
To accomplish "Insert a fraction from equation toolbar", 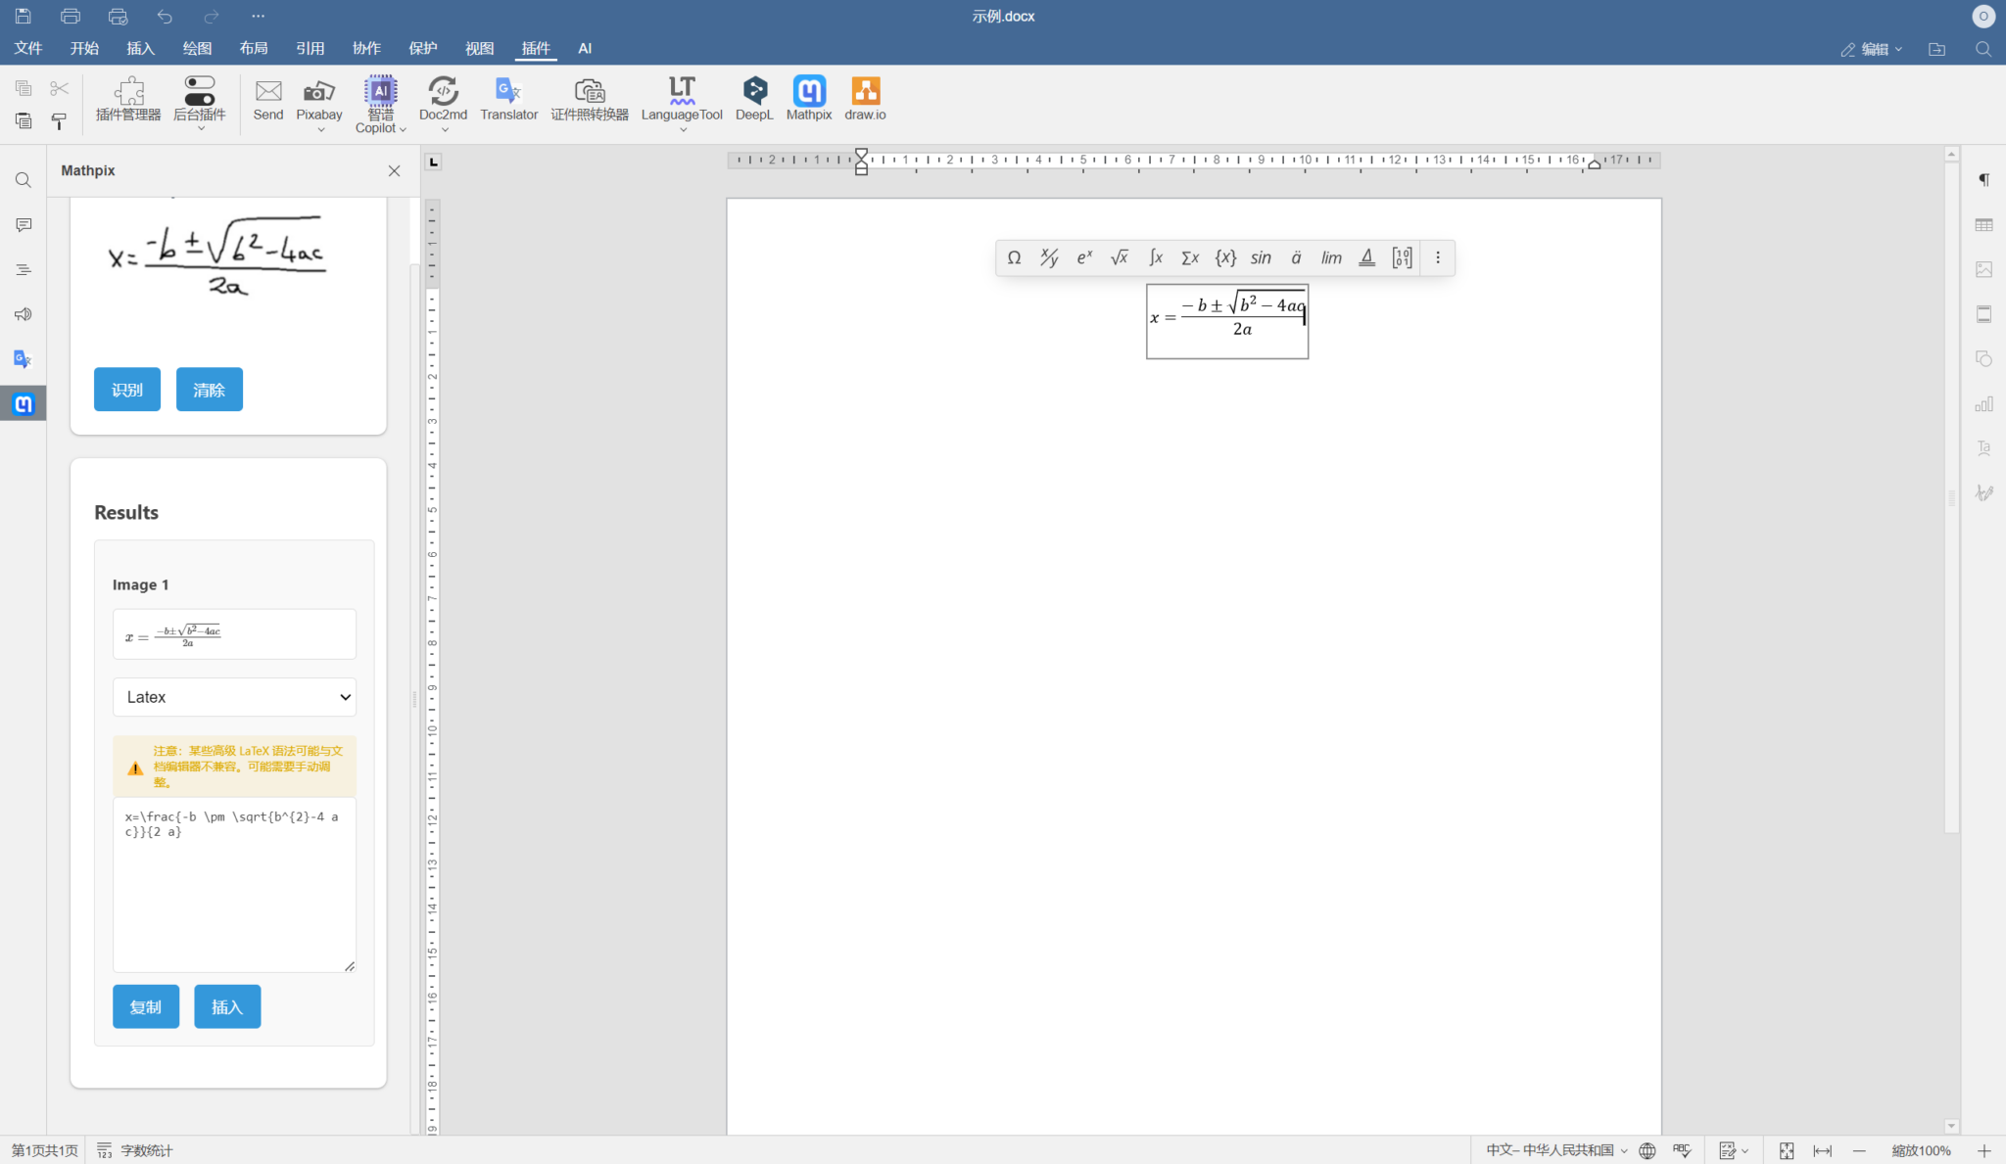I will pyautogui.click(x=1049, y=257).
